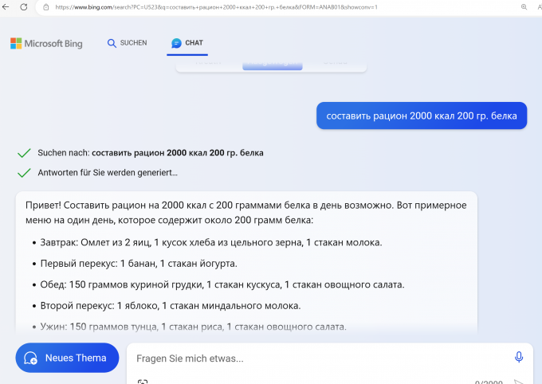Image resolution: width=542 pixels, height=384 pixels.
Task: Click the Завтрак line in the response
Action: click(x=211, y=242)
